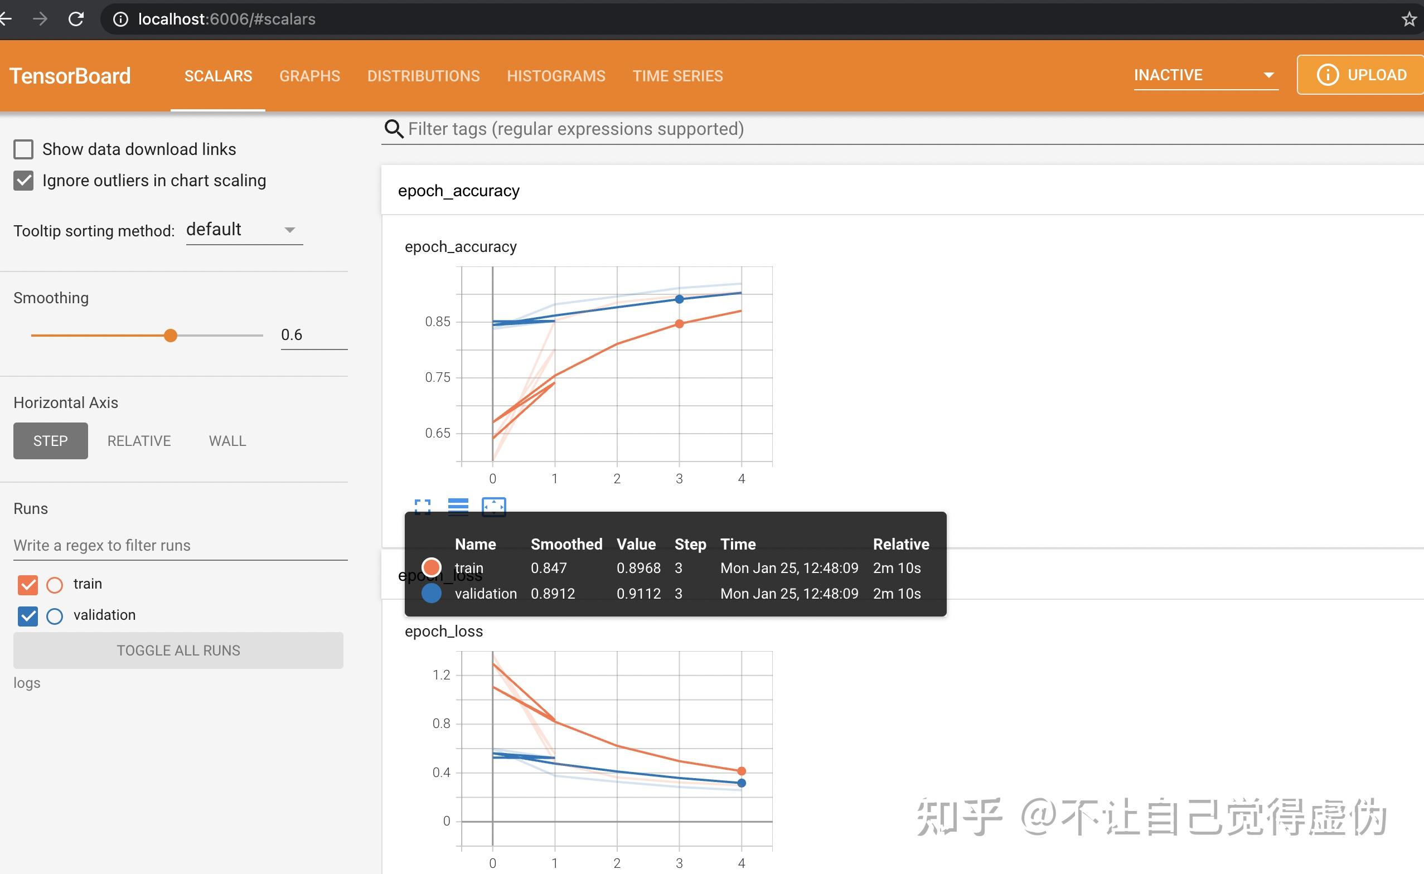
Task: Uncheck the train run checkbox
Action: [x=28, y=584]
